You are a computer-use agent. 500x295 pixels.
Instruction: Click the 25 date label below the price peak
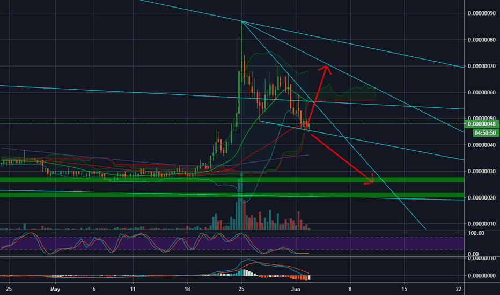tap(241, 289)
